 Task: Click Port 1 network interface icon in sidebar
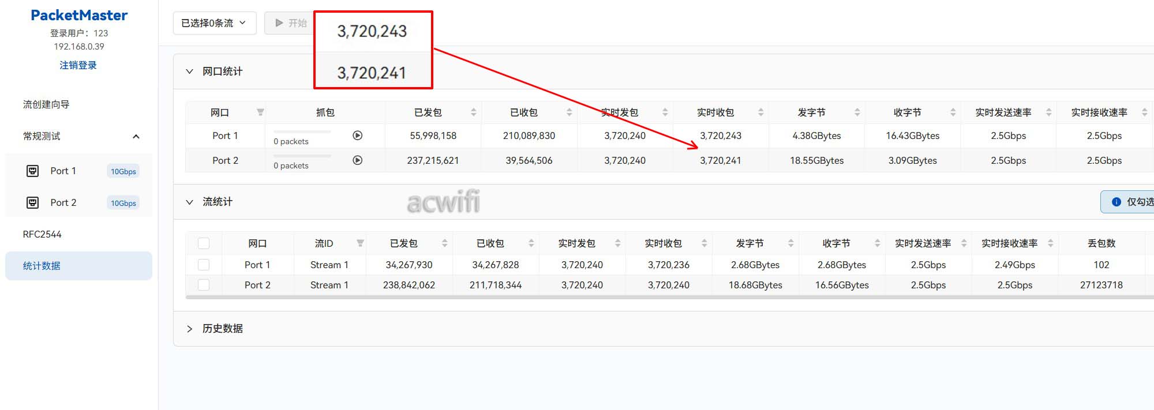click(33, 171)
